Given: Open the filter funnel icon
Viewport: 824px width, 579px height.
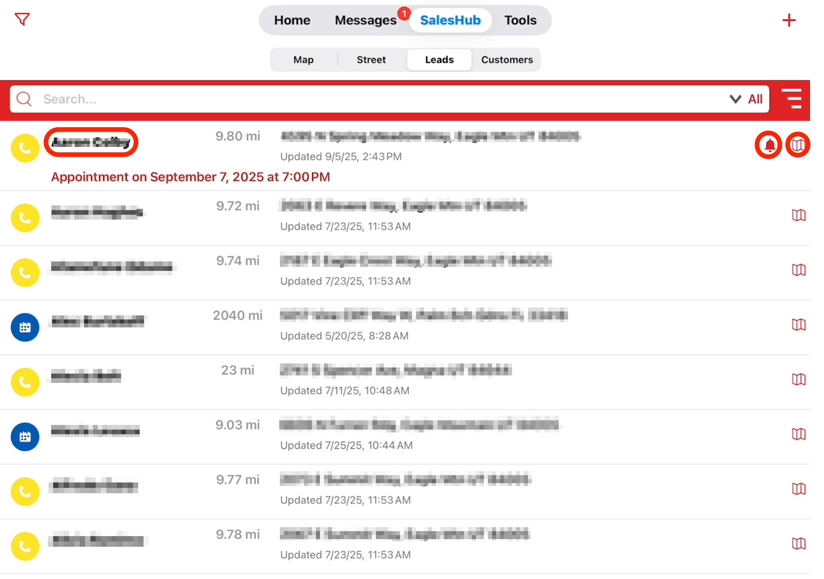Looking at the screenshot, I should point(22,19).
